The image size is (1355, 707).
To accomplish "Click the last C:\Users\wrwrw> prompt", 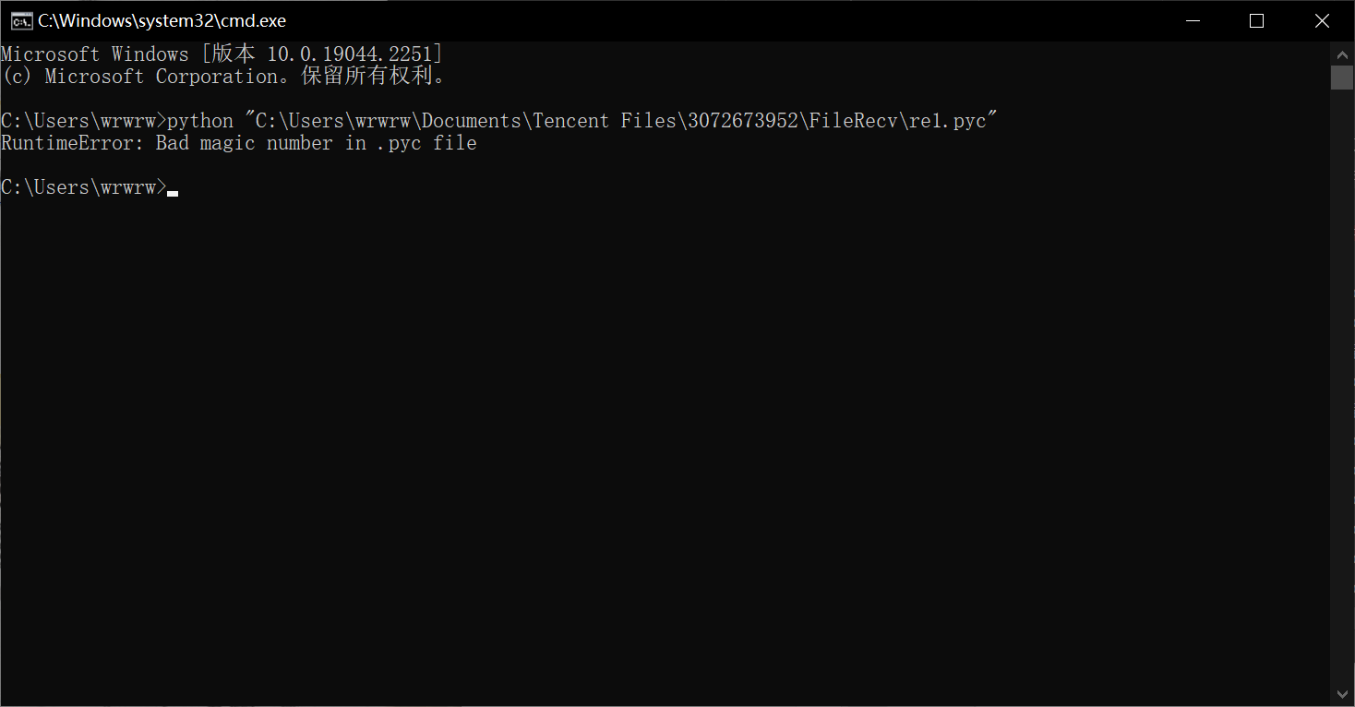I will (83, 187).
